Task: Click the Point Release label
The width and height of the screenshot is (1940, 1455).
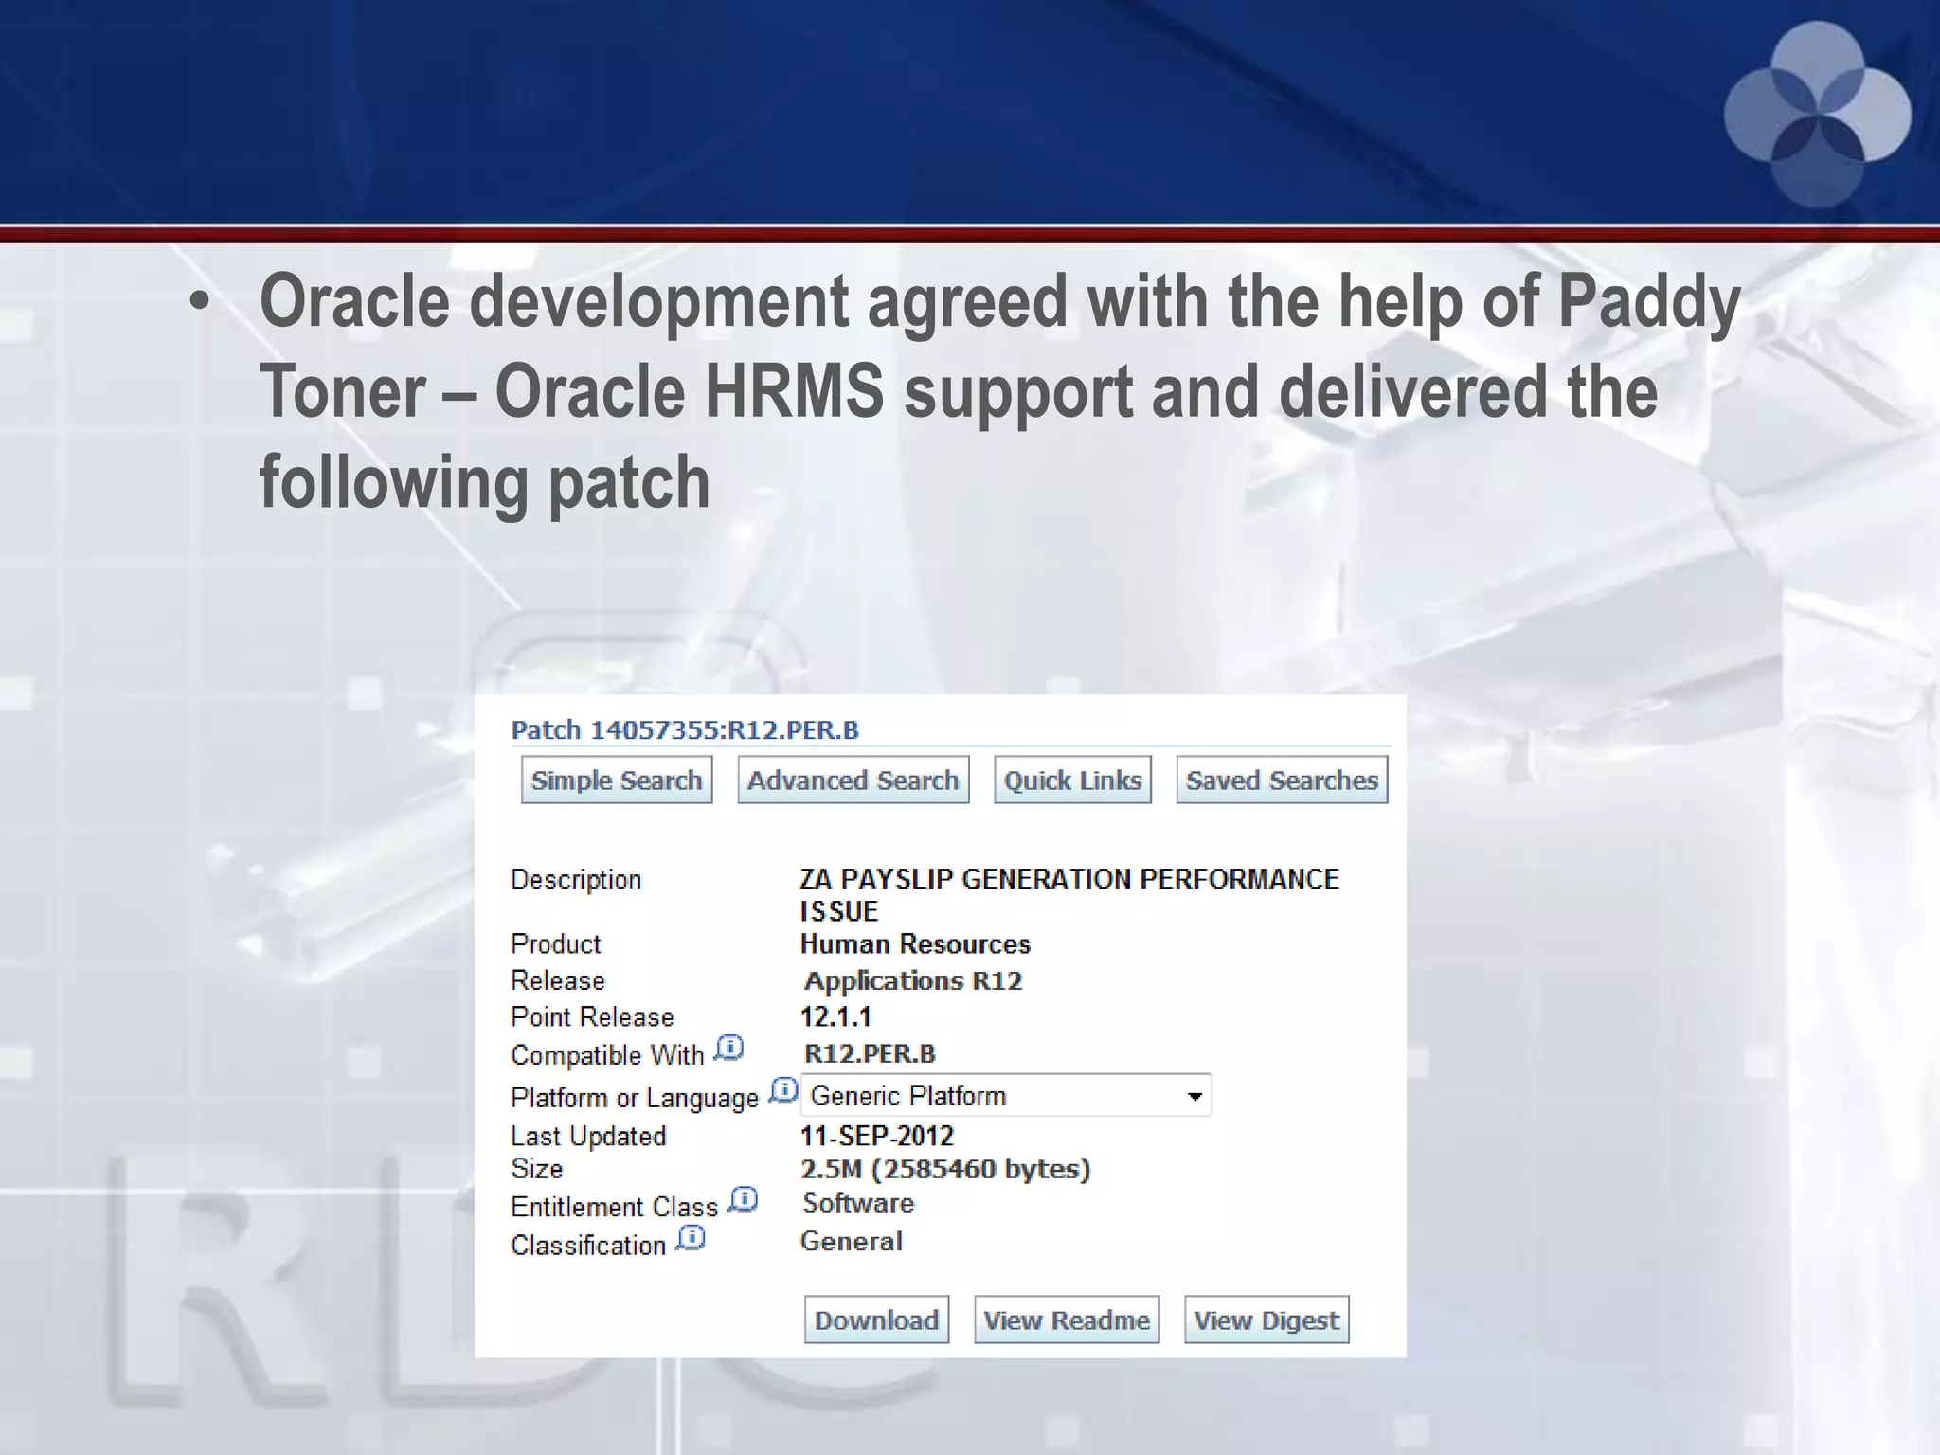Action: 592,1017
